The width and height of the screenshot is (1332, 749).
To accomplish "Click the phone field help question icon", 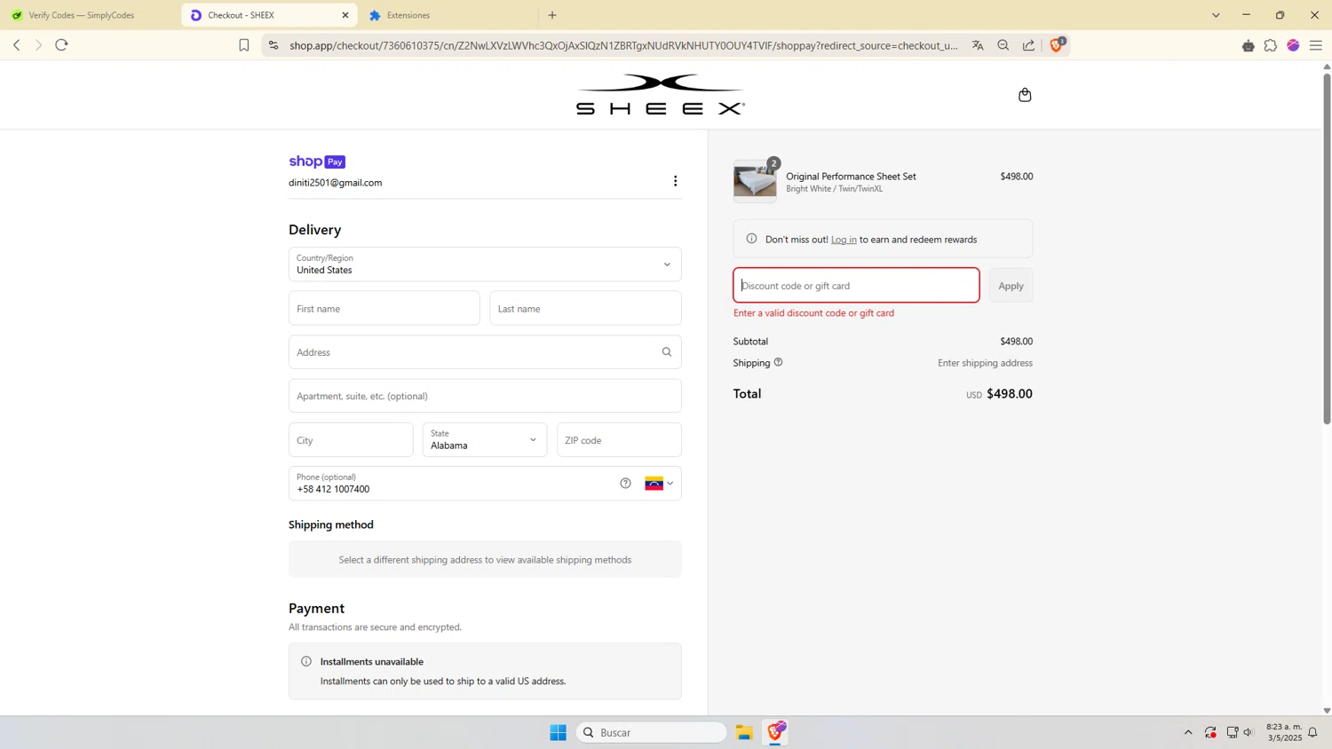I will (625, 484).
